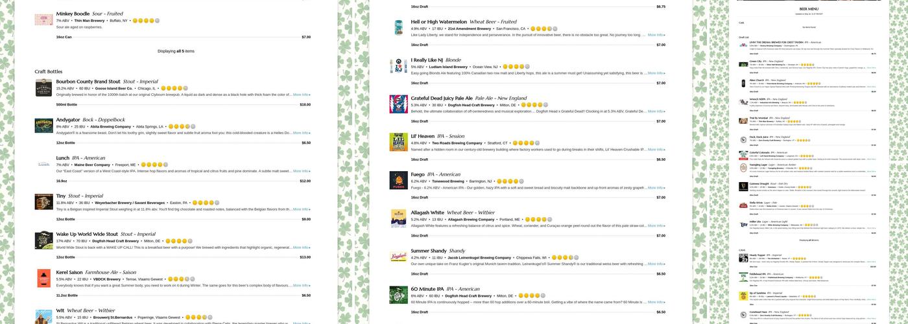Click the Bourbon County Brand Stout logo
This screenshot has height=324, width=908.
pos(44,88)
